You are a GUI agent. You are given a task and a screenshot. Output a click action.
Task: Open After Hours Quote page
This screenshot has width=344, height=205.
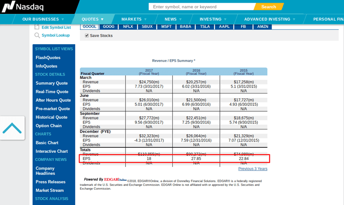click(x=53, y=100)
